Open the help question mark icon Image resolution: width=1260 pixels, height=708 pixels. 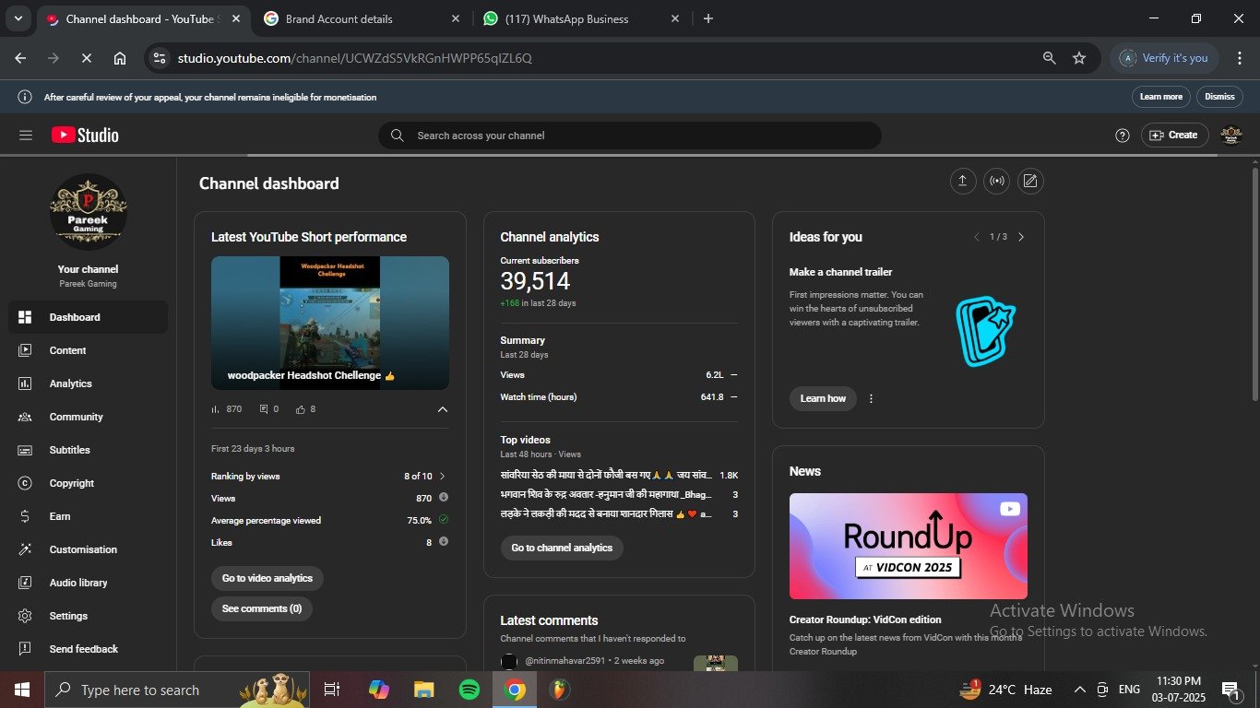[x=1123, y=136]
